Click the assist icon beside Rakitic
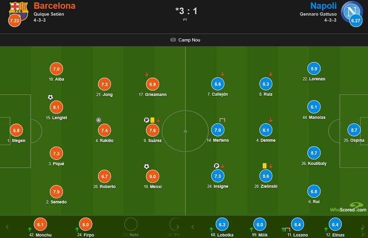The height and width of the screenshot is (238, 368). [98, 120]
